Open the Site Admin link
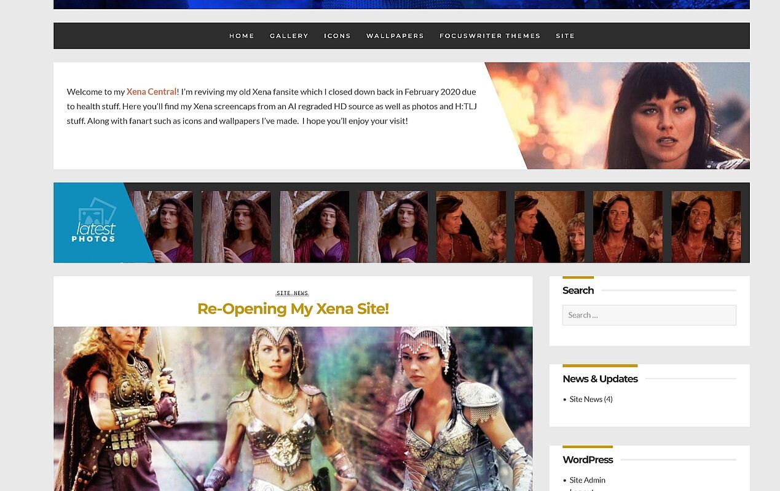This screenshot has height=491, width=780. (x=588, y=481)
